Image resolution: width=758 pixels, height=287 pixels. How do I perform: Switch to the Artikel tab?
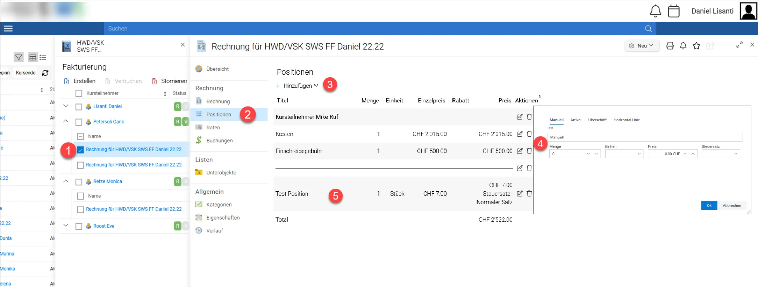(x=576, y=120)
